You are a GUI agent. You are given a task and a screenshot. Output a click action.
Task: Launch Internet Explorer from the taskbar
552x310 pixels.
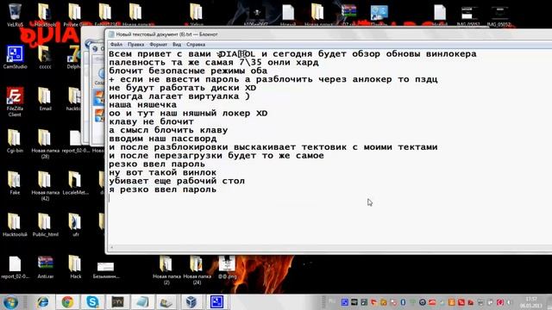[x=43, y=302]
